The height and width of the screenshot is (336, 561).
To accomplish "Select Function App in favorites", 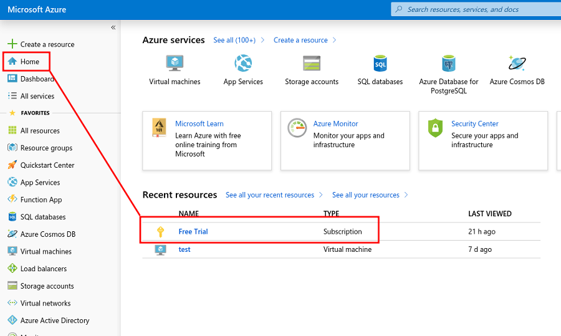I will pyautogui.click(x=41, y=199).
